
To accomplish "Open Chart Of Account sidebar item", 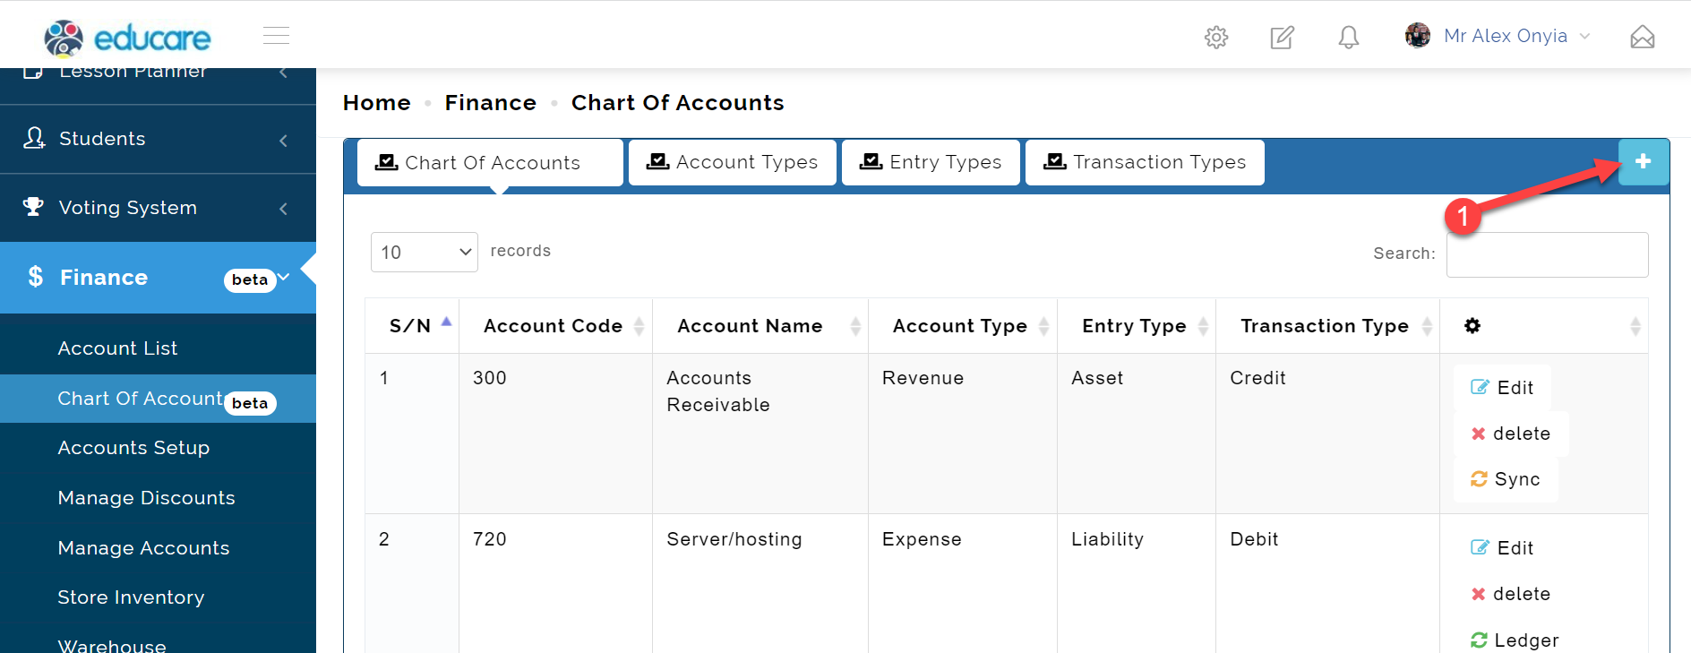I will [x=158, y=399].
